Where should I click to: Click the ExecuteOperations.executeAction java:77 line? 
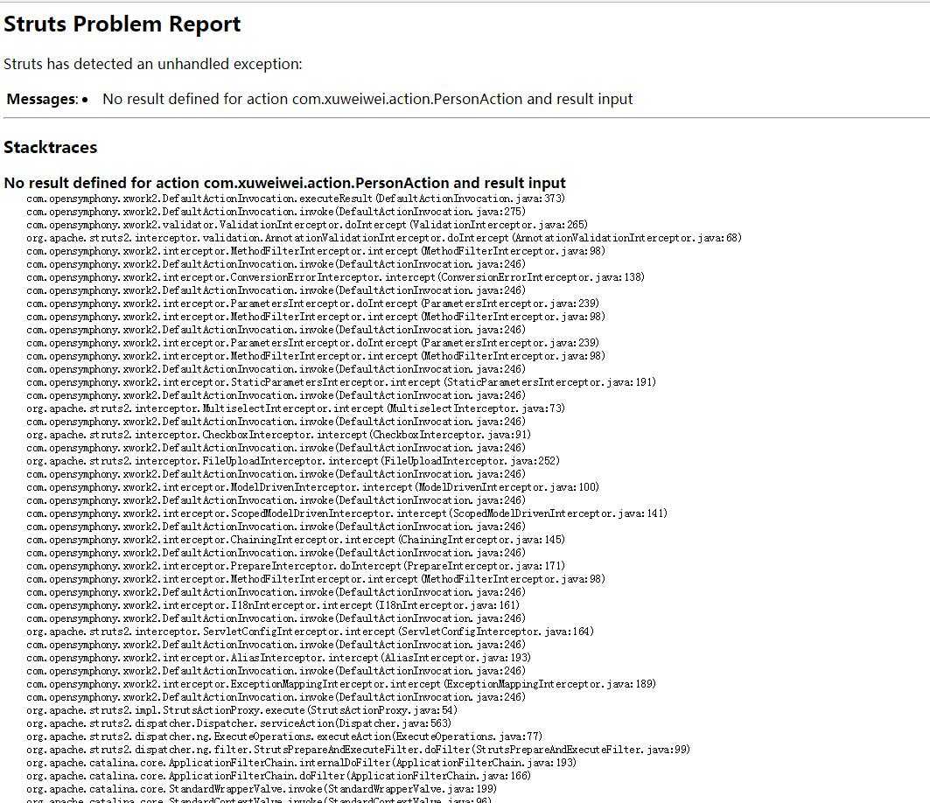click(284, 737)
